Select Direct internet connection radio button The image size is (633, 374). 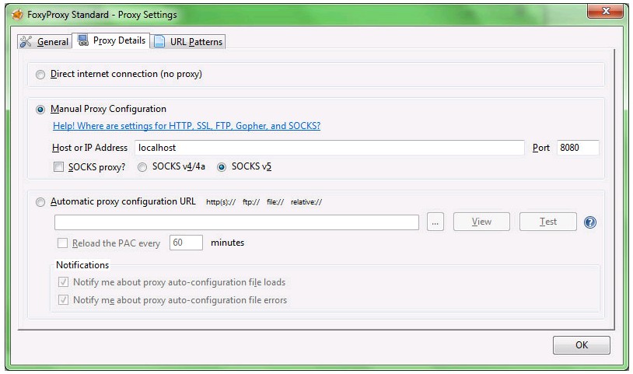click(x=40, y=75)
